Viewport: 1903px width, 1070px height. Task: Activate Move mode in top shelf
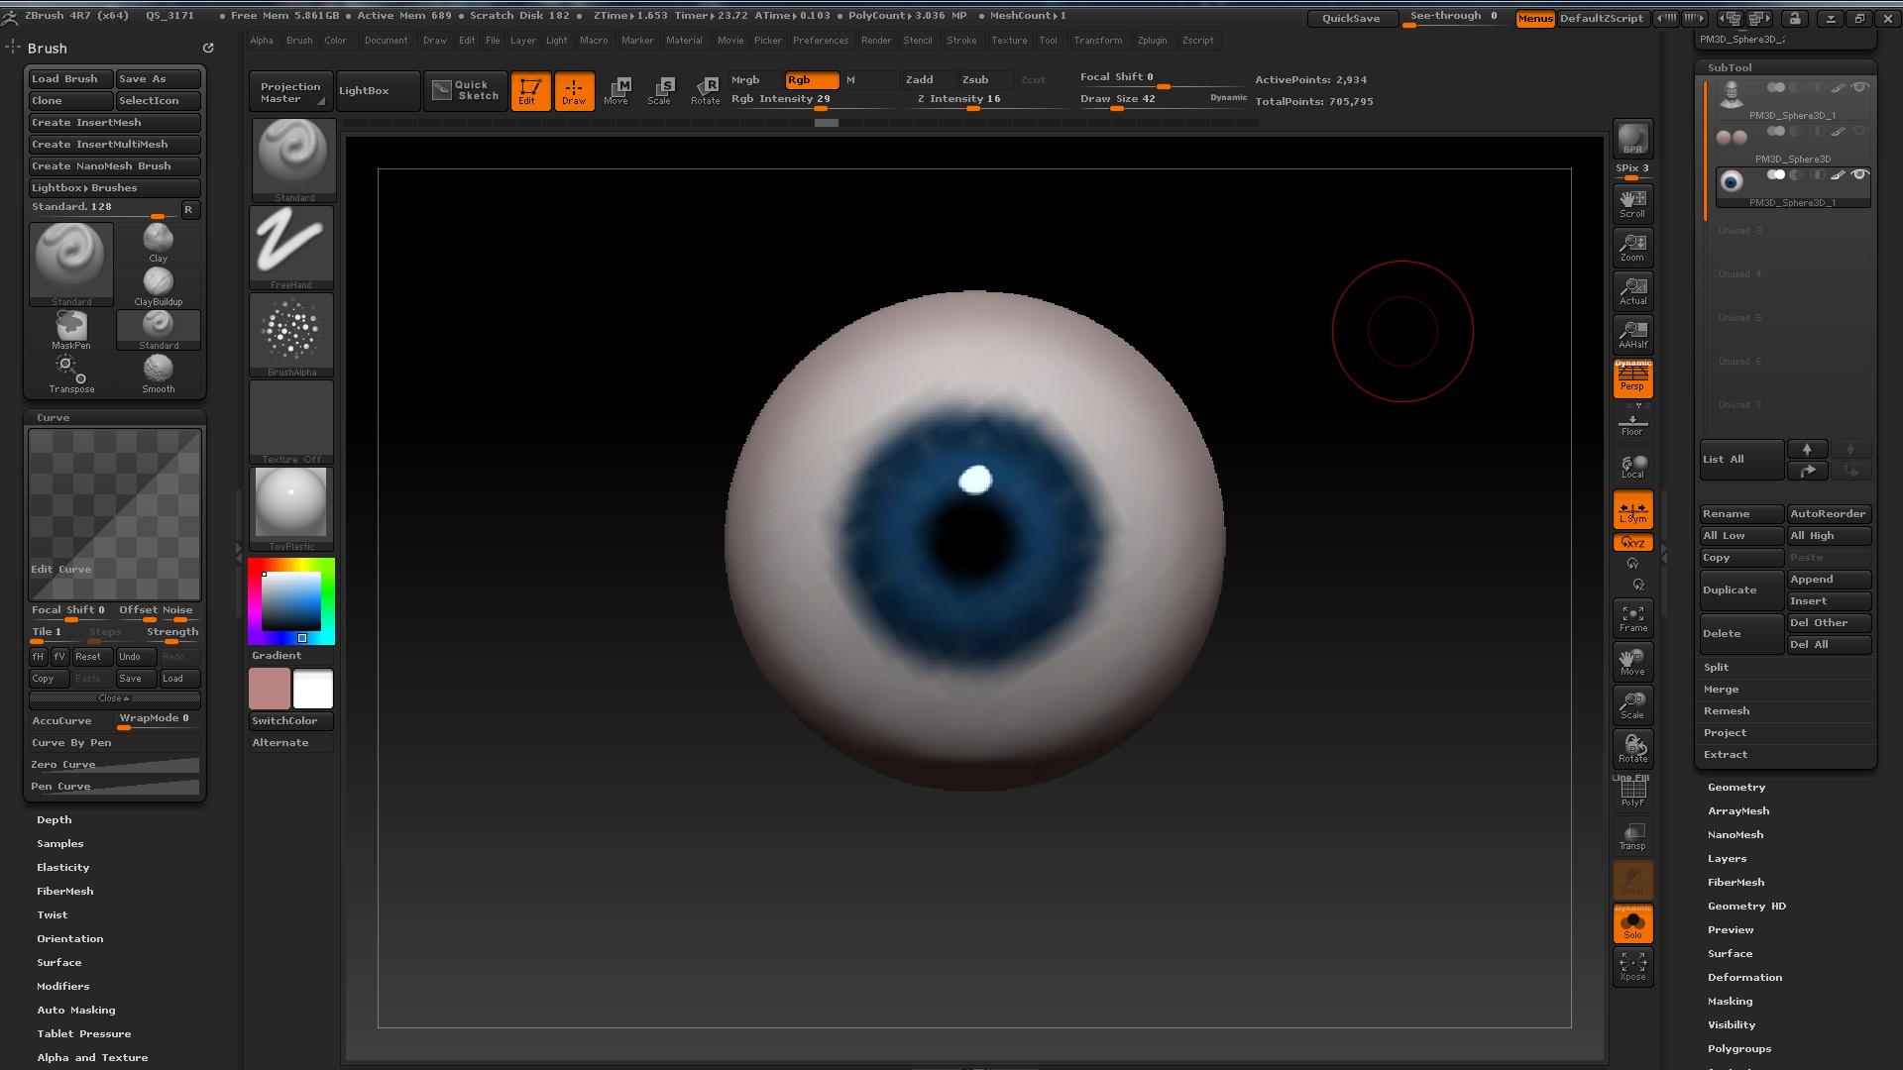click(616, 91)
